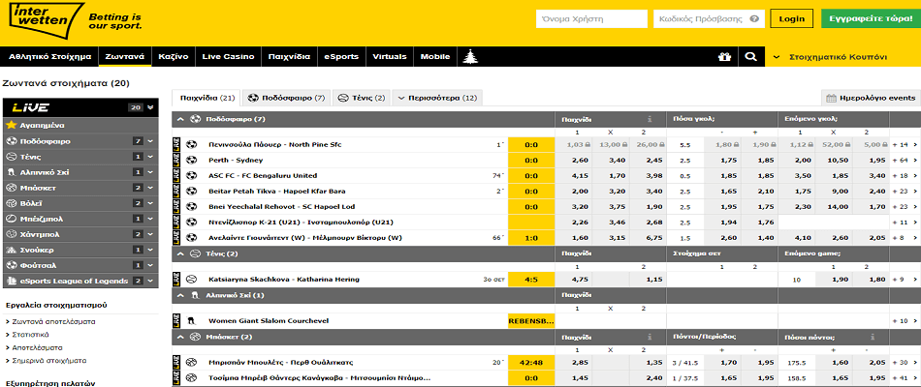Switch to the Τένις (2) tab

pyautogui.click(x=362, y=98)
